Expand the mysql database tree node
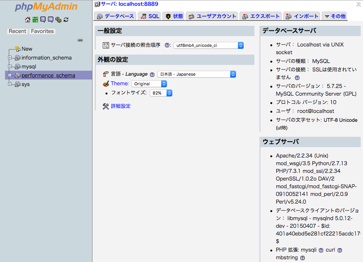 pyautogui.click(x=10, y=66)
